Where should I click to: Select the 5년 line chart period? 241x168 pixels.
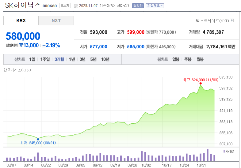click(x=93, y=59)
